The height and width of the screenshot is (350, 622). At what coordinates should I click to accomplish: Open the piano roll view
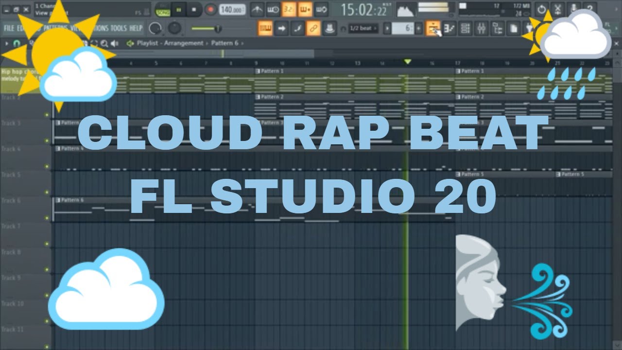pos(449,29)
